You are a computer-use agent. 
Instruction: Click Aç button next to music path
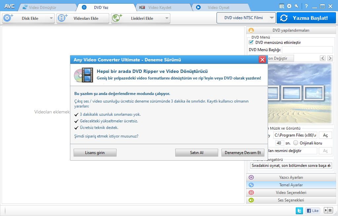[x=325, y=135]
